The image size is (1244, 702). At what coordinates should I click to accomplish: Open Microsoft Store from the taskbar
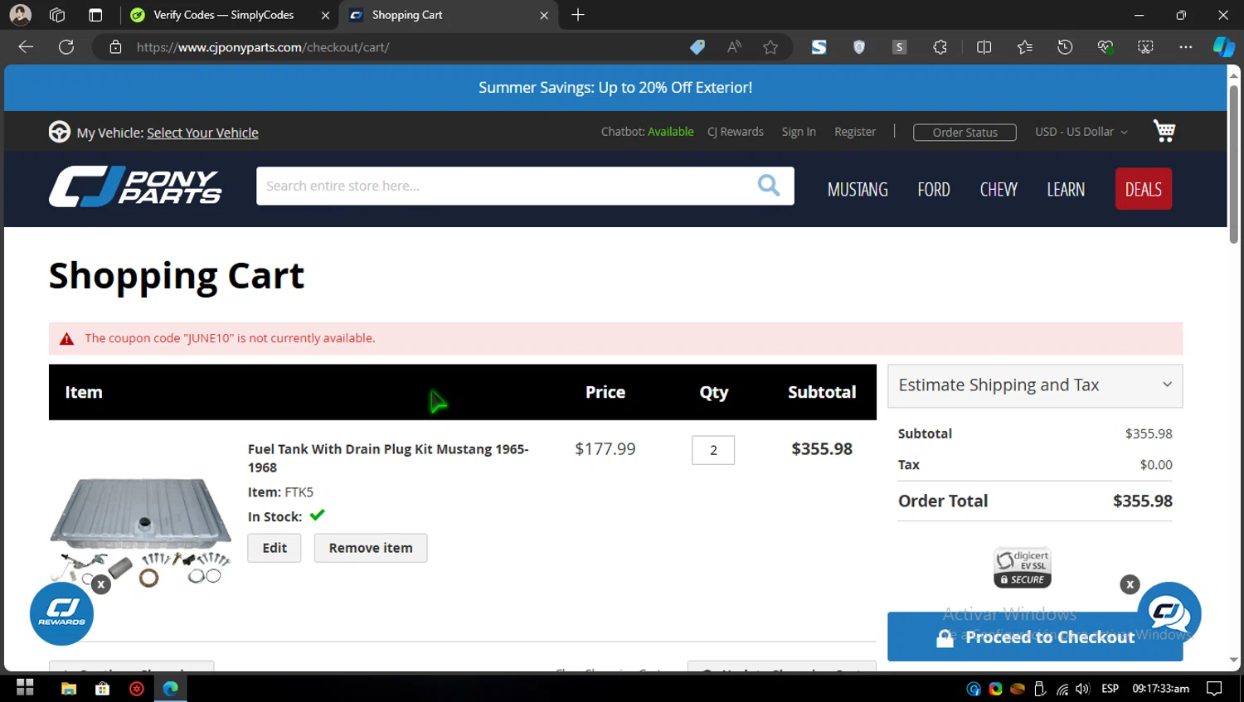click(103, 688)
